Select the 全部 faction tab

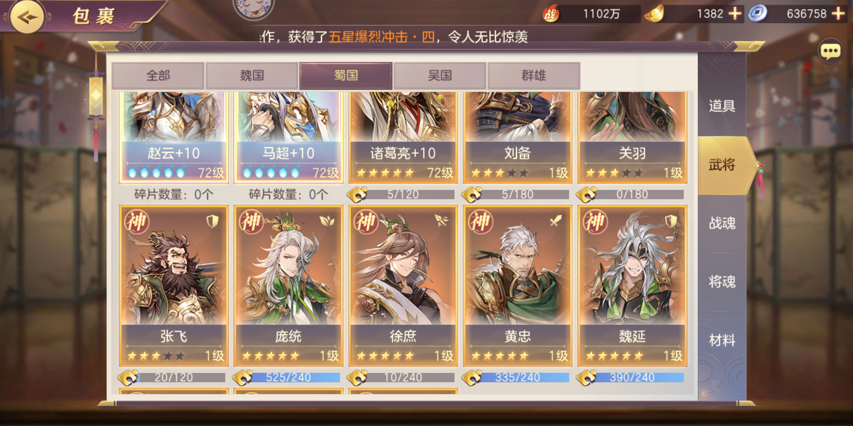click(x=158, y=75)
